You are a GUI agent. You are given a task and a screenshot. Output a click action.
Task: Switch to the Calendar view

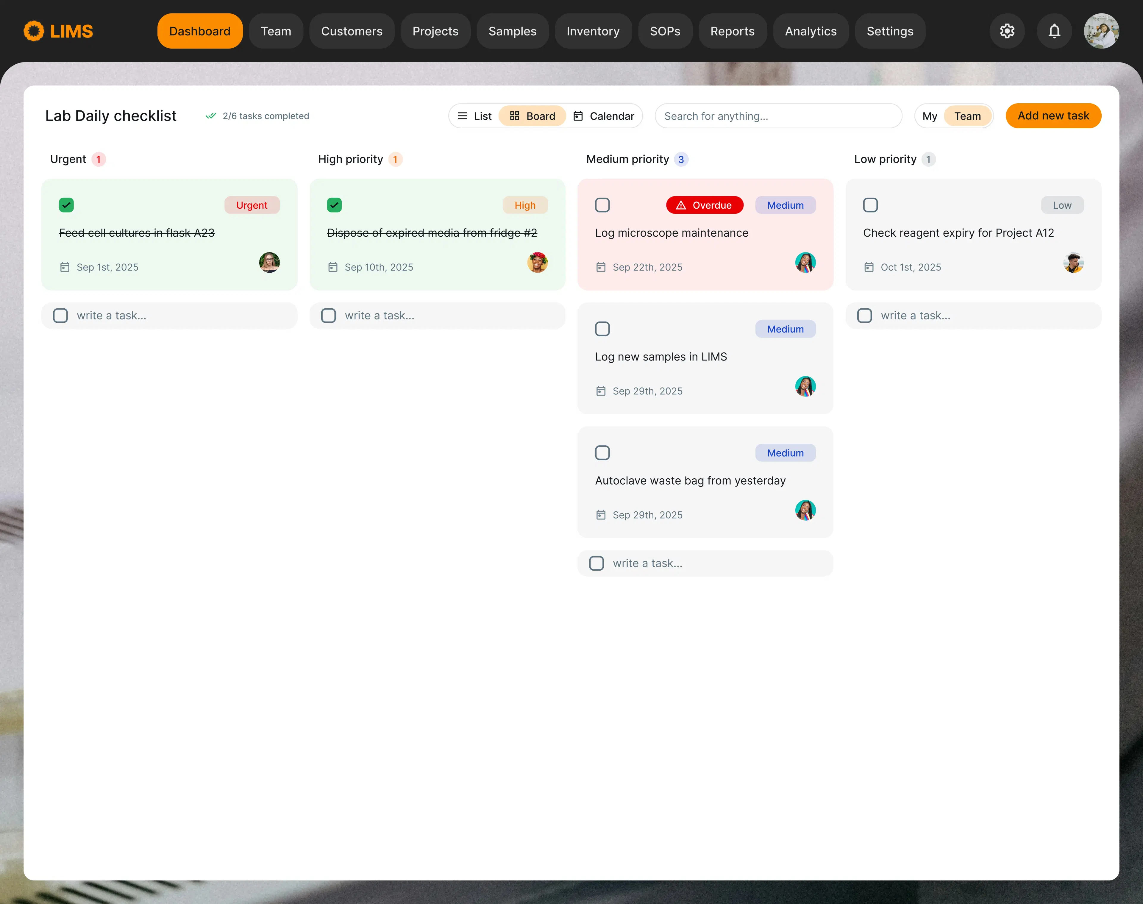pyautogui.click(x=604, y=116)
